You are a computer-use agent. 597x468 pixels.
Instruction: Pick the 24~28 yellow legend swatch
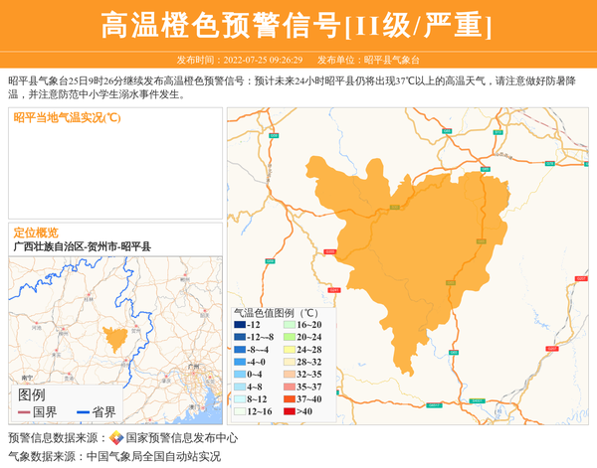(290, 350)
